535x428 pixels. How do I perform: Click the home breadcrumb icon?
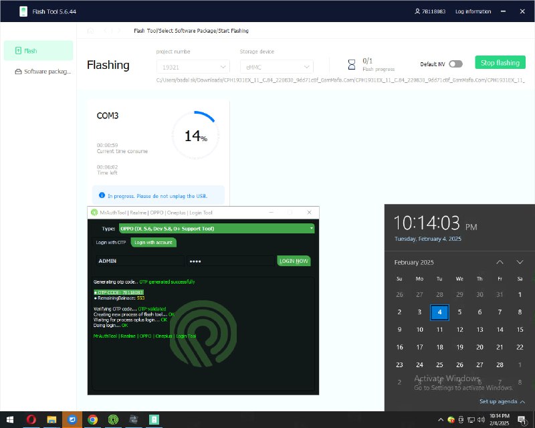click(90, 31)
